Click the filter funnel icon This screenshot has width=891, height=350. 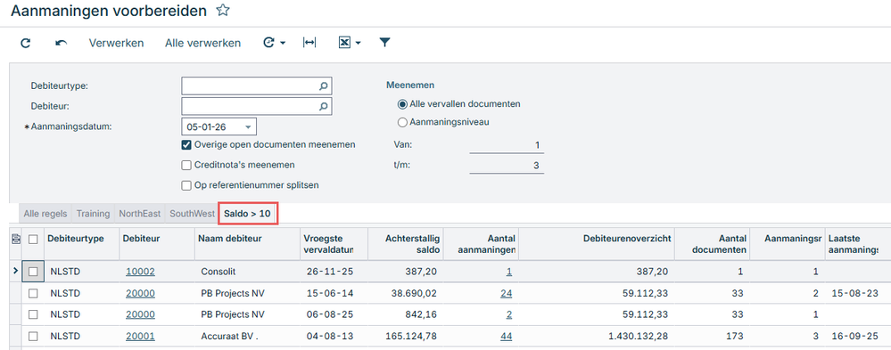click(x=384, y=43)
